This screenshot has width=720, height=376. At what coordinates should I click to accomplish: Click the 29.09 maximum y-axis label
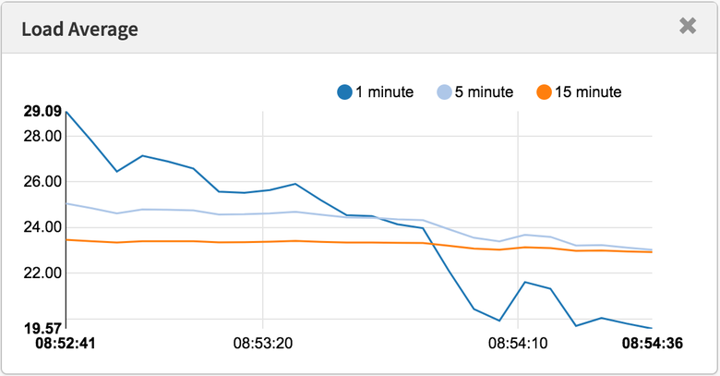tap(42, 112)
